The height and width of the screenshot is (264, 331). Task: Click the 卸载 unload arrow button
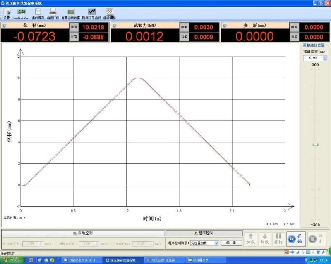(264, 239)
